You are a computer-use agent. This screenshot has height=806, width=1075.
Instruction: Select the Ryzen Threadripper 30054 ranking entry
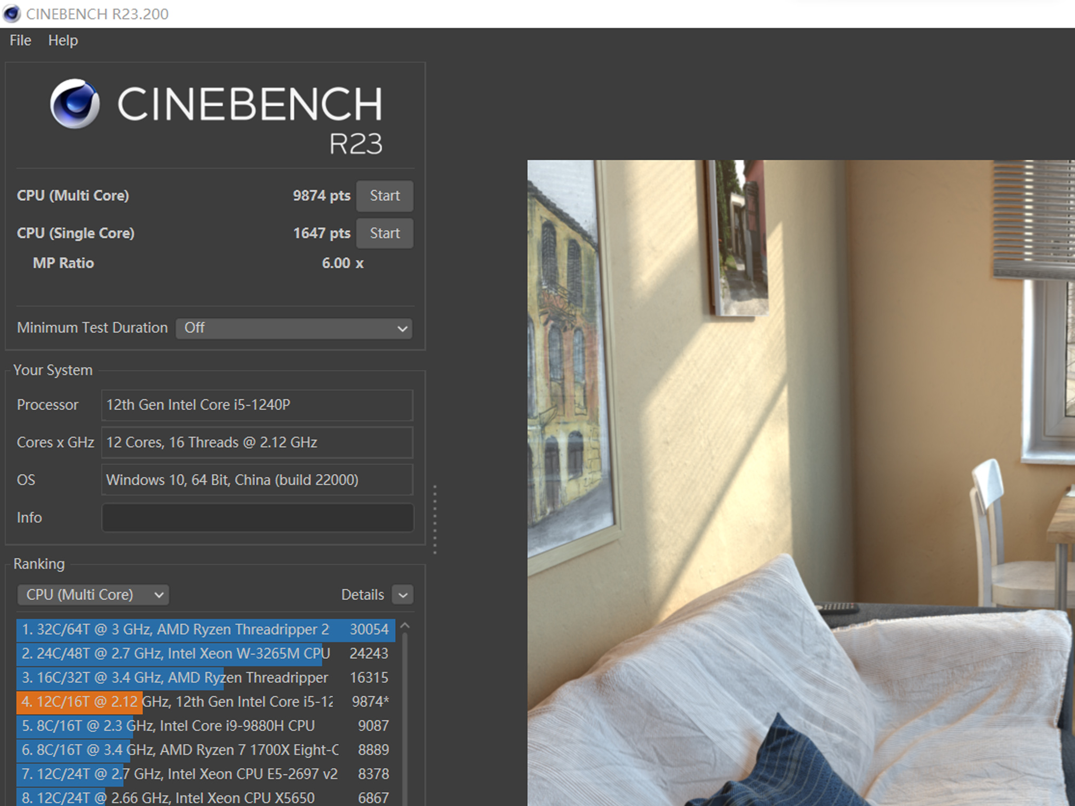coord(206,630)
